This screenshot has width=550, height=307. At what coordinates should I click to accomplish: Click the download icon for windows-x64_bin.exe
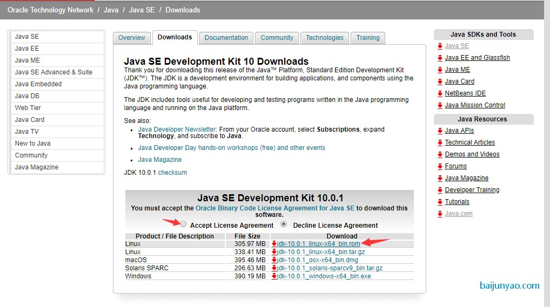click(x=274, y=276)
